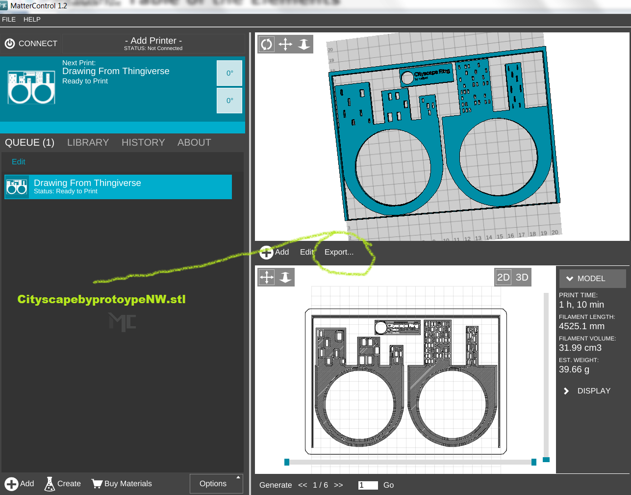Click the FILAMENT LENGTH value 4525.1 mm
Viewport: 631px width, 495px height.
(x=581, y=326)
